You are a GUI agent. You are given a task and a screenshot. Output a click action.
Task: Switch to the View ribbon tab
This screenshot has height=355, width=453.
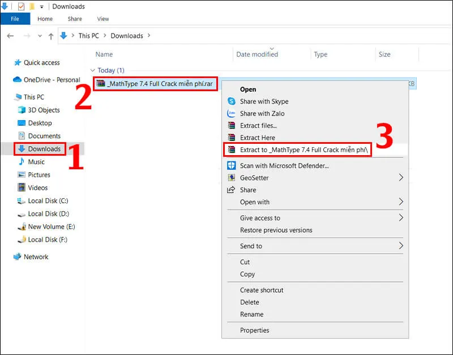pos(102,19)
